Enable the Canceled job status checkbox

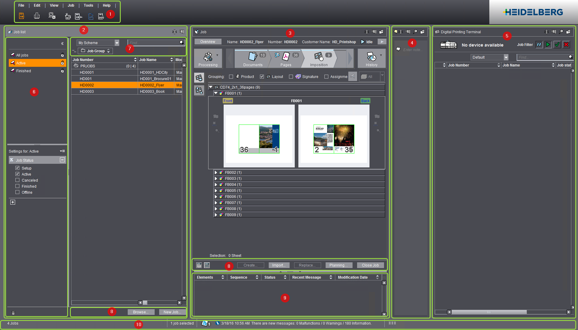coord(18,180)
